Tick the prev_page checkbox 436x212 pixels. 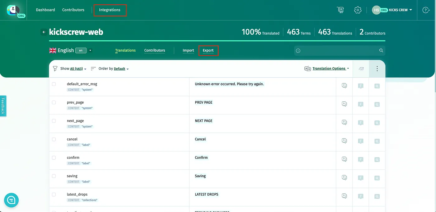54,102
